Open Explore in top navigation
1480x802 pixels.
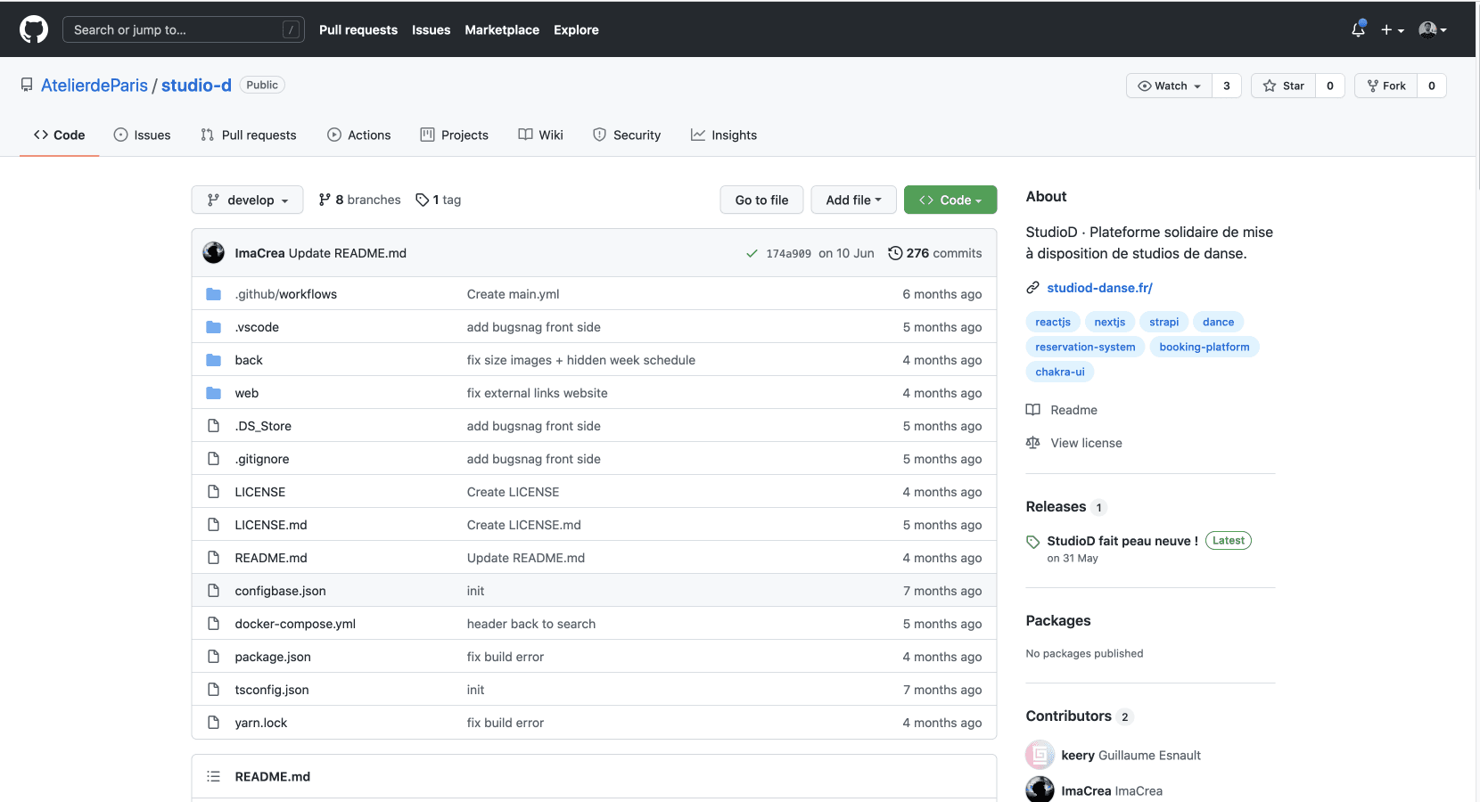tap(576, 29)
